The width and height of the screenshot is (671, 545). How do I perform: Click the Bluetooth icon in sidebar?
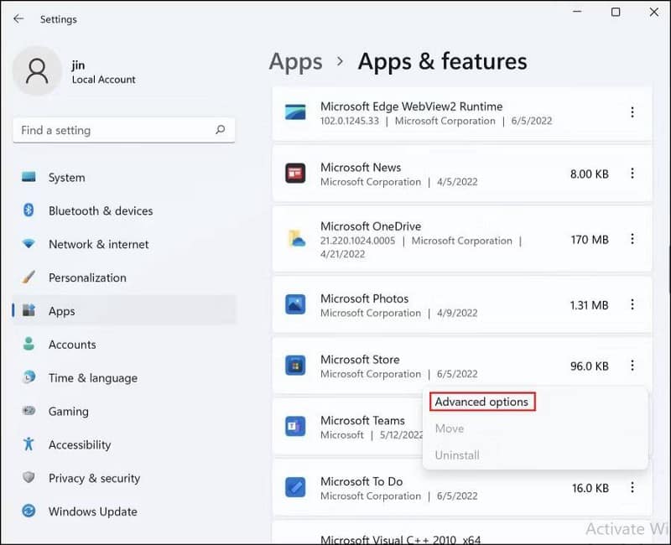[x=29, y=210]
